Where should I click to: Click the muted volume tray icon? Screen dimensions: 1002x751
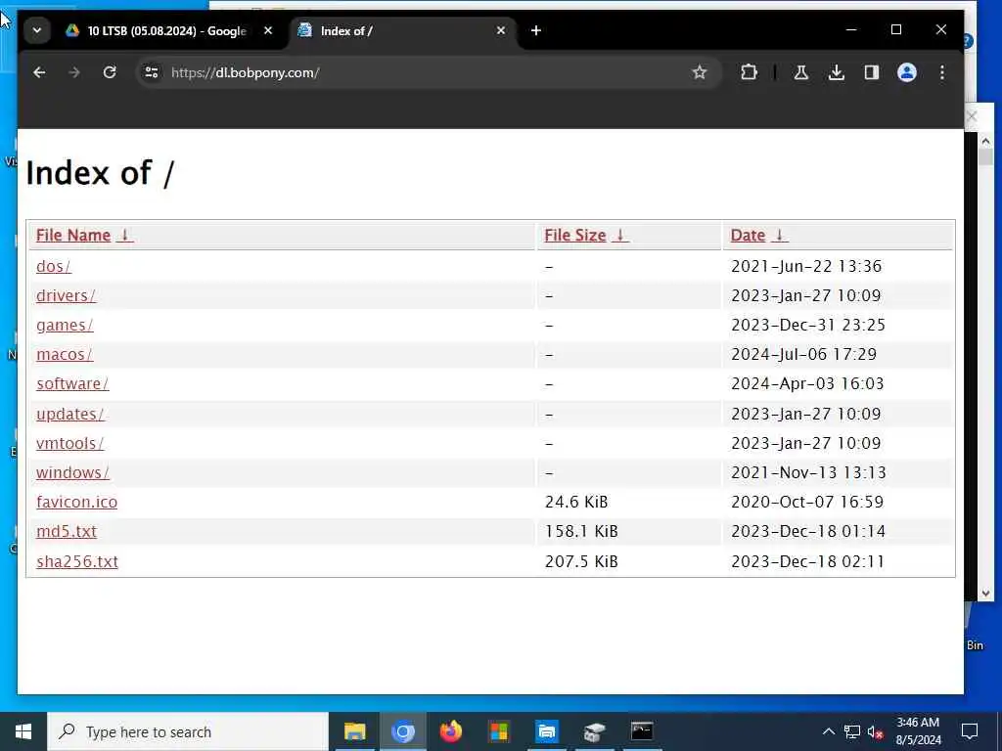coord(876,731)
